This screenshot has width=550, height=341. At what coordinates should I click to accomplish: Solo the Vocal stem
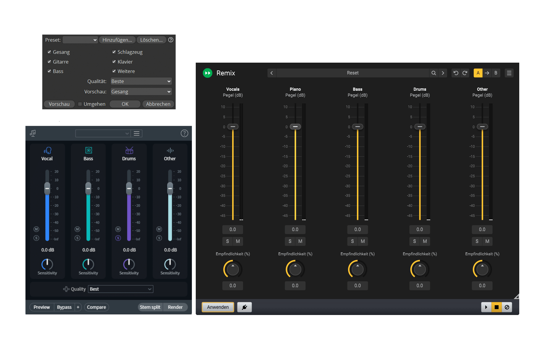click(36, 238)
